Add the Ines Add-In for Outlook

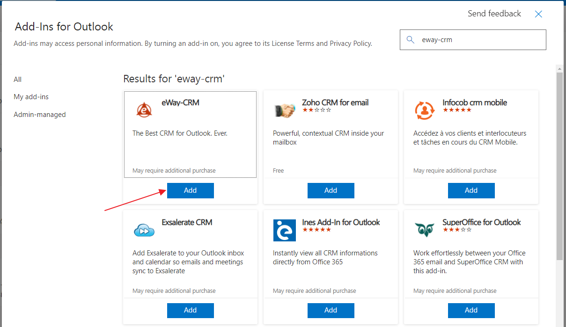[x=331, y=310]
